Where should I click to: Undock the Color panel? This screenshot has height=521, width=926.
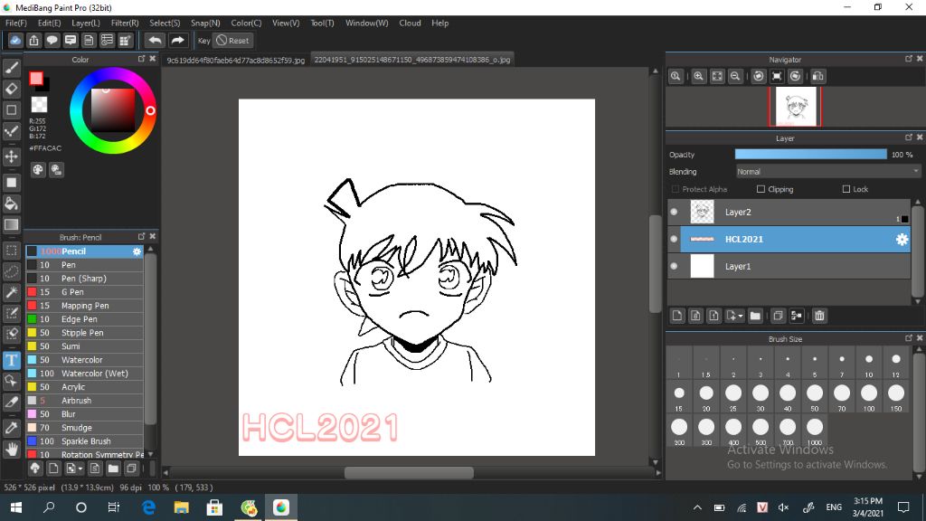[x=141, y=59]
